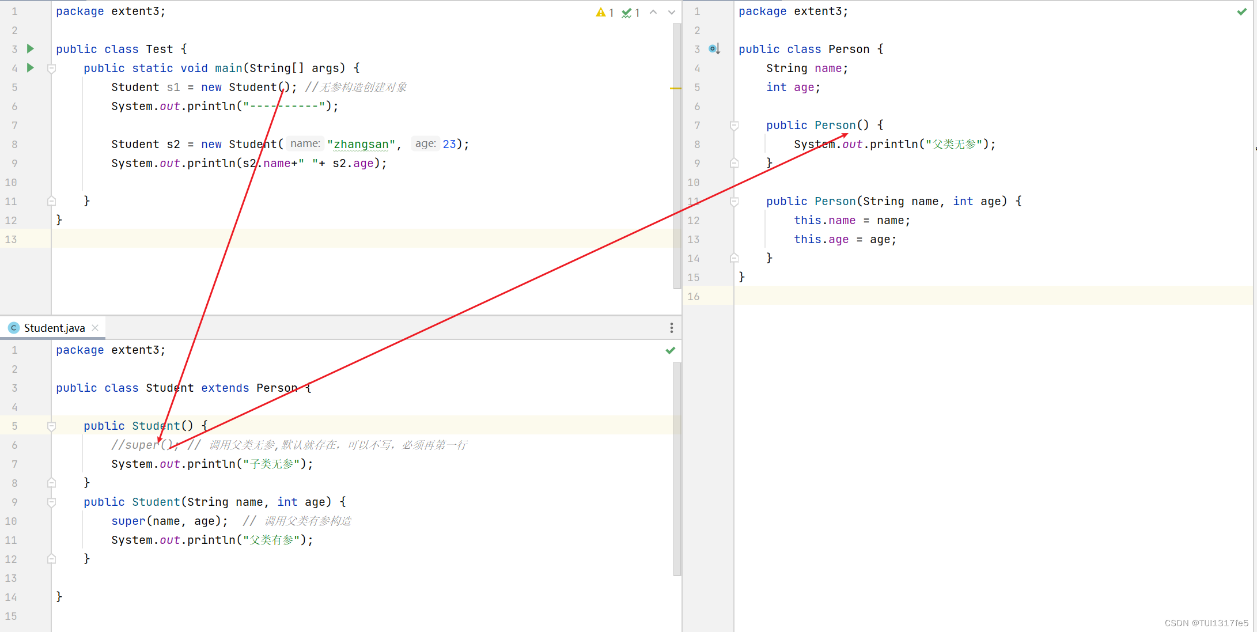Collapse Student(String name, int age) constructor fold
Viewport: 1257px width, 632px height.
click(x=51, y=502)
